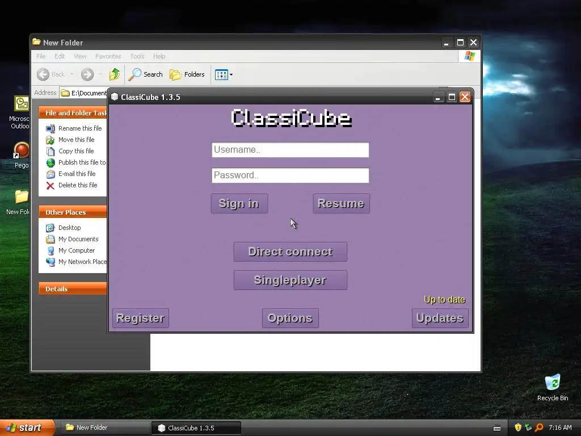
Task: Click Move this file task
Action: pos(70,140)
